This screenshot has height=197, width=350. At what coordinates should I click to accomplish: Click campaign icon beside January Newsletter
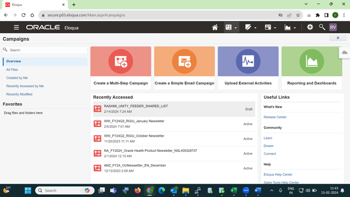point(97,124)
